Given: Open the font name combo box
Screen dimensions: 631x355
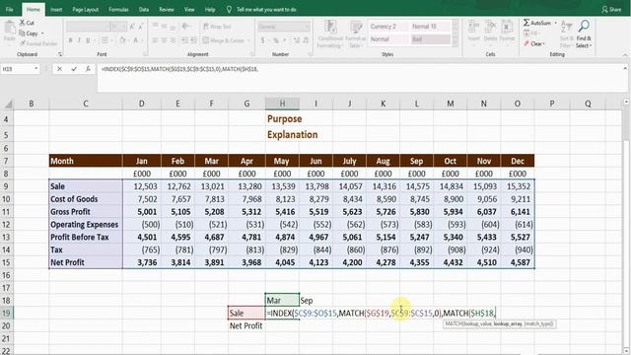Looking at the screenshot, I should pyautogui.click(x=88, y=27).
